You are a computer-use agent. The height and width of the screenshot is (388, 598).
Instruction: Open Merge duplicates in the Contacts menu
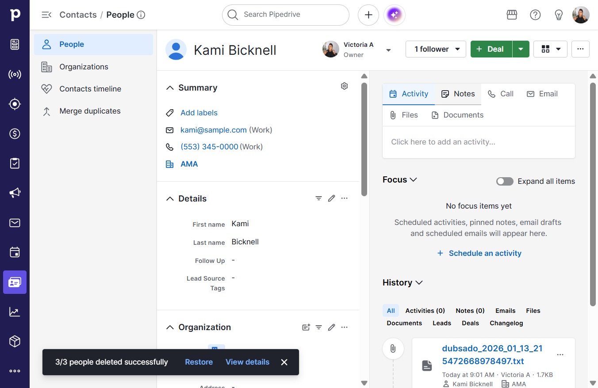coord(93,111)
